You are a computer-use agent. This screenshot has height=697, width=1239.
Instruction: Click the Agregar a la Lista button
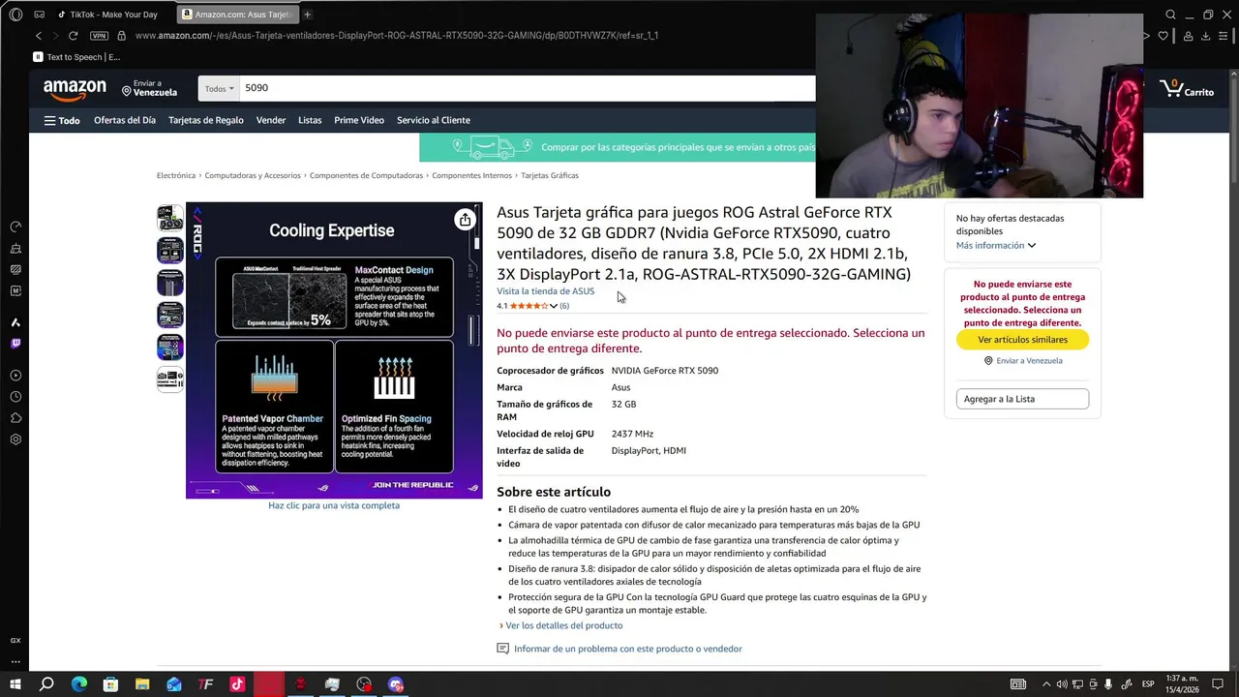1022,399
